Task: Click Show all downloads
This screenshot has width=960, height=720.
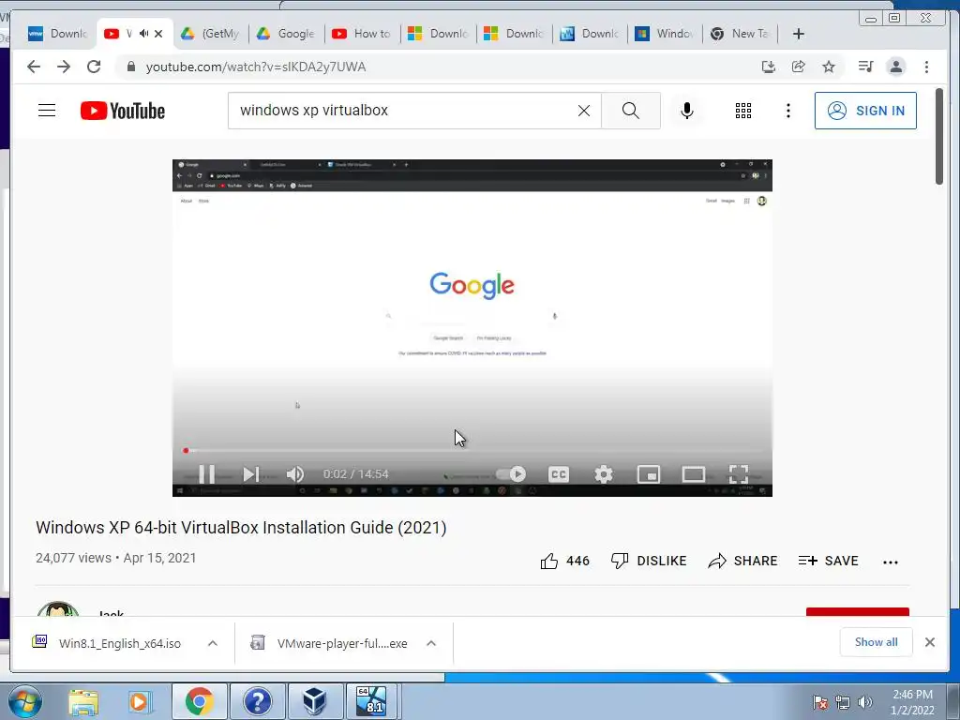Action: 877,642
